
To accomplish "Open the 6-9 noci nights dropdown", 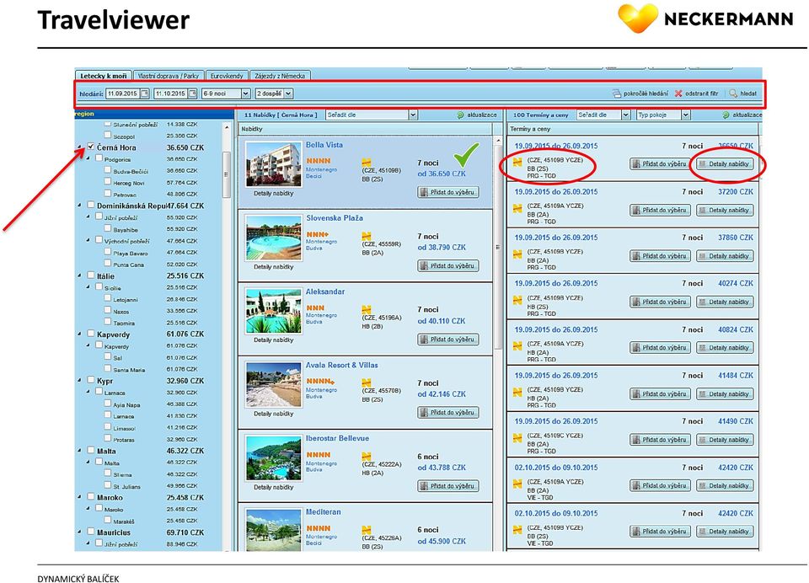I will click(x=226, y=94).
